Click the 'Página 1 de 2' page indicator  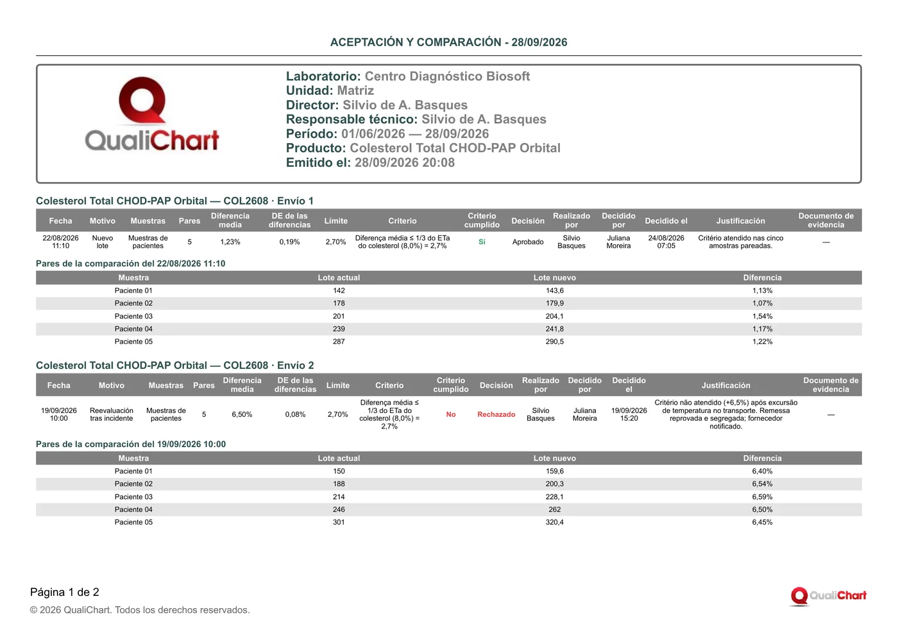tap(65, 592)
